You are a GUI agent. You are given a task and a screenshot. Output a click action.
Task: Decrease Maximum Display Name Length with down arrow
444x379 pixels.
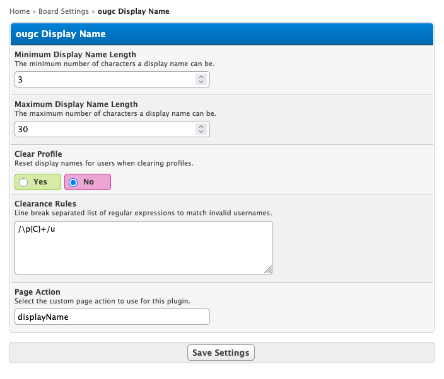click(201, 132)
